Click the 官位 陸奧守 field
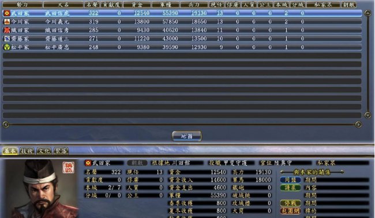375x218 pixels. (x=286, y=163)
